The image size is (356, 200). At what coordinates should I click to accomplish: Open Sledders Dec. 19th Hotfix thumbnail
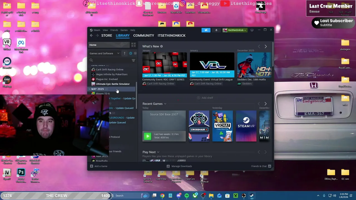pyautogui.click(x=254, y=65)
